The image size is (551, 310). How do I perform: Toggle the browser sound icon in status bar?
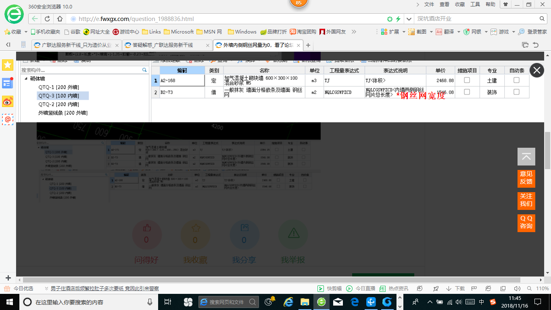click(517, 289)
